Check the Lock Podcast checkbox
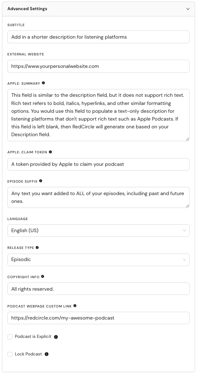197x373 pixels. coord(10,354)
